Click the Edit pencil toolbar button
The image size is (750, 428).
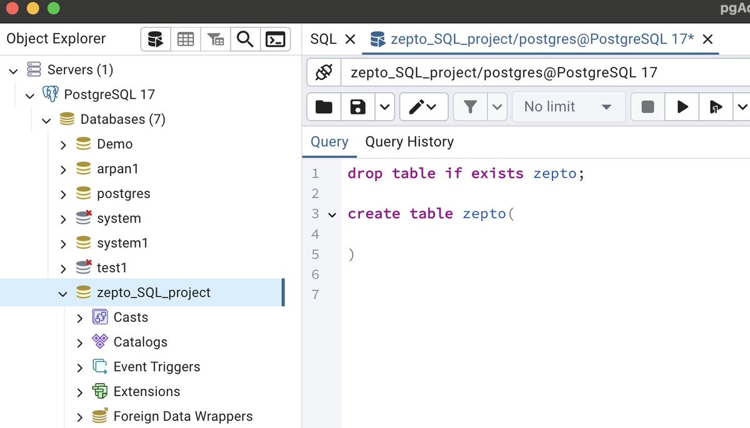(423, 107)
